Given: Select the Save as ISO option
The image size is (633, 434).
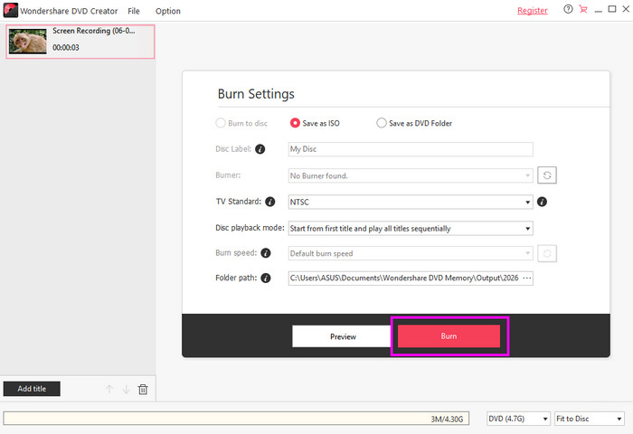Looking at the screenshot, I should click(x=315, y=123).
